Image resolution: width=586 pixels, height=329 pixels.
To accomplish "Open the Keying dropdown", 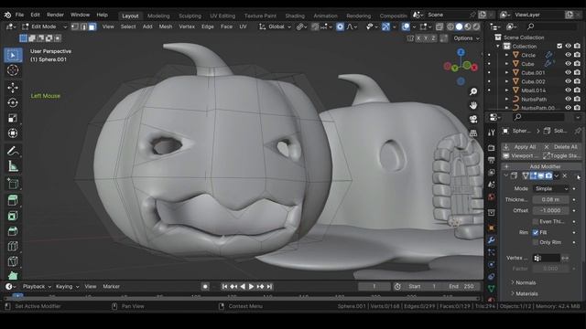I will [67, 286].
